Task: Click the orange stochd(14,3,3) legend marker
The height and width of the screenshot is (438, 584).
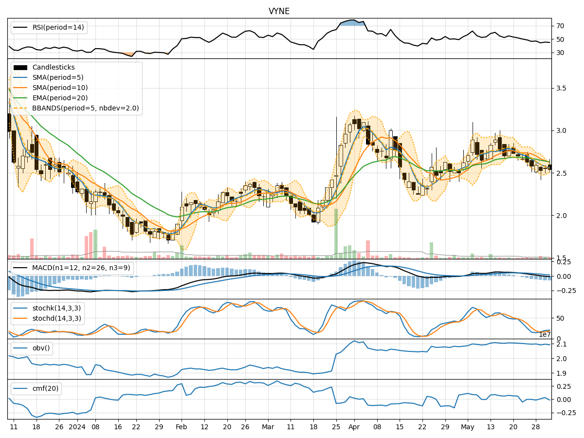Action: pos(20,319)
